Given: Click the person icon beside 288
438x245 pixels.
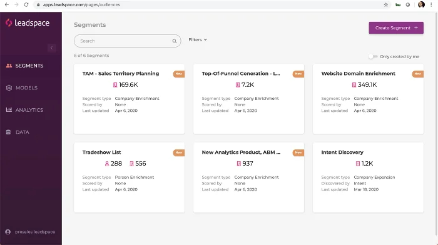Looking at the screenshot, I should [x=107, y=164].
